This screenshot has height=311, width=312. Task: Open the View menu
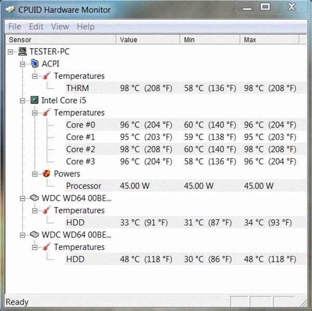(x=60, y=26)
